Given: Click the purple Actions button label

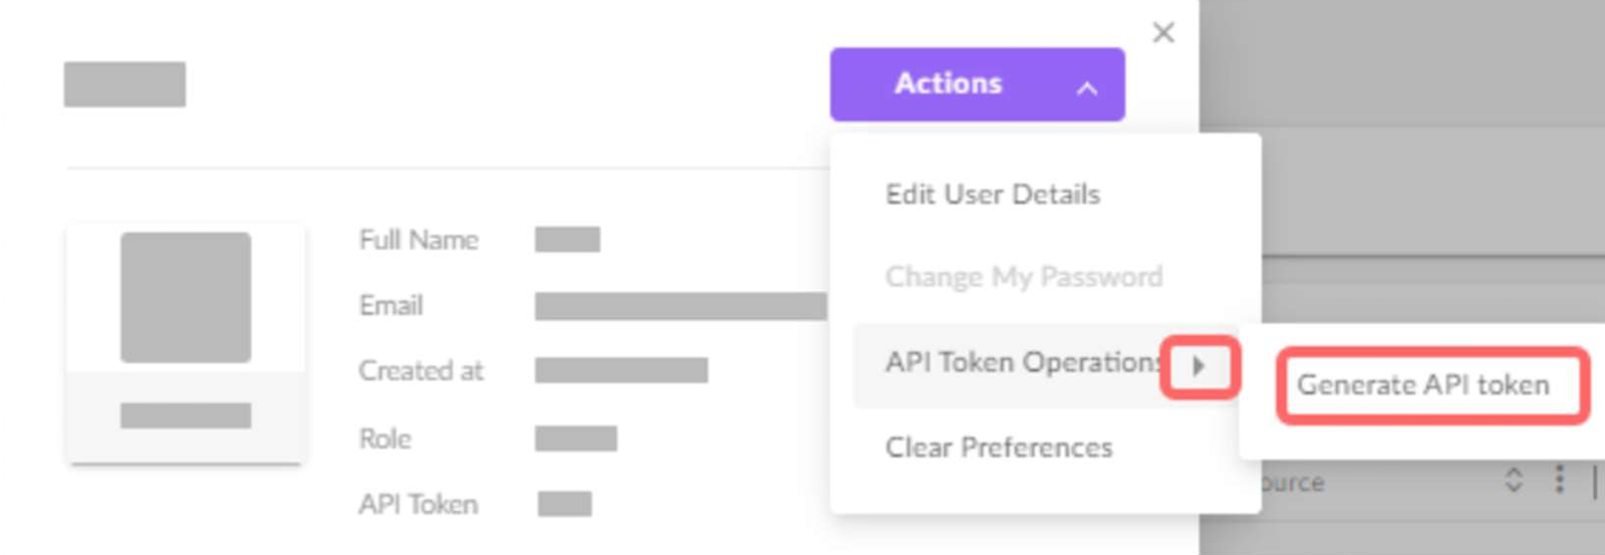Looking at the screenshot, I should tap(947, 84).
